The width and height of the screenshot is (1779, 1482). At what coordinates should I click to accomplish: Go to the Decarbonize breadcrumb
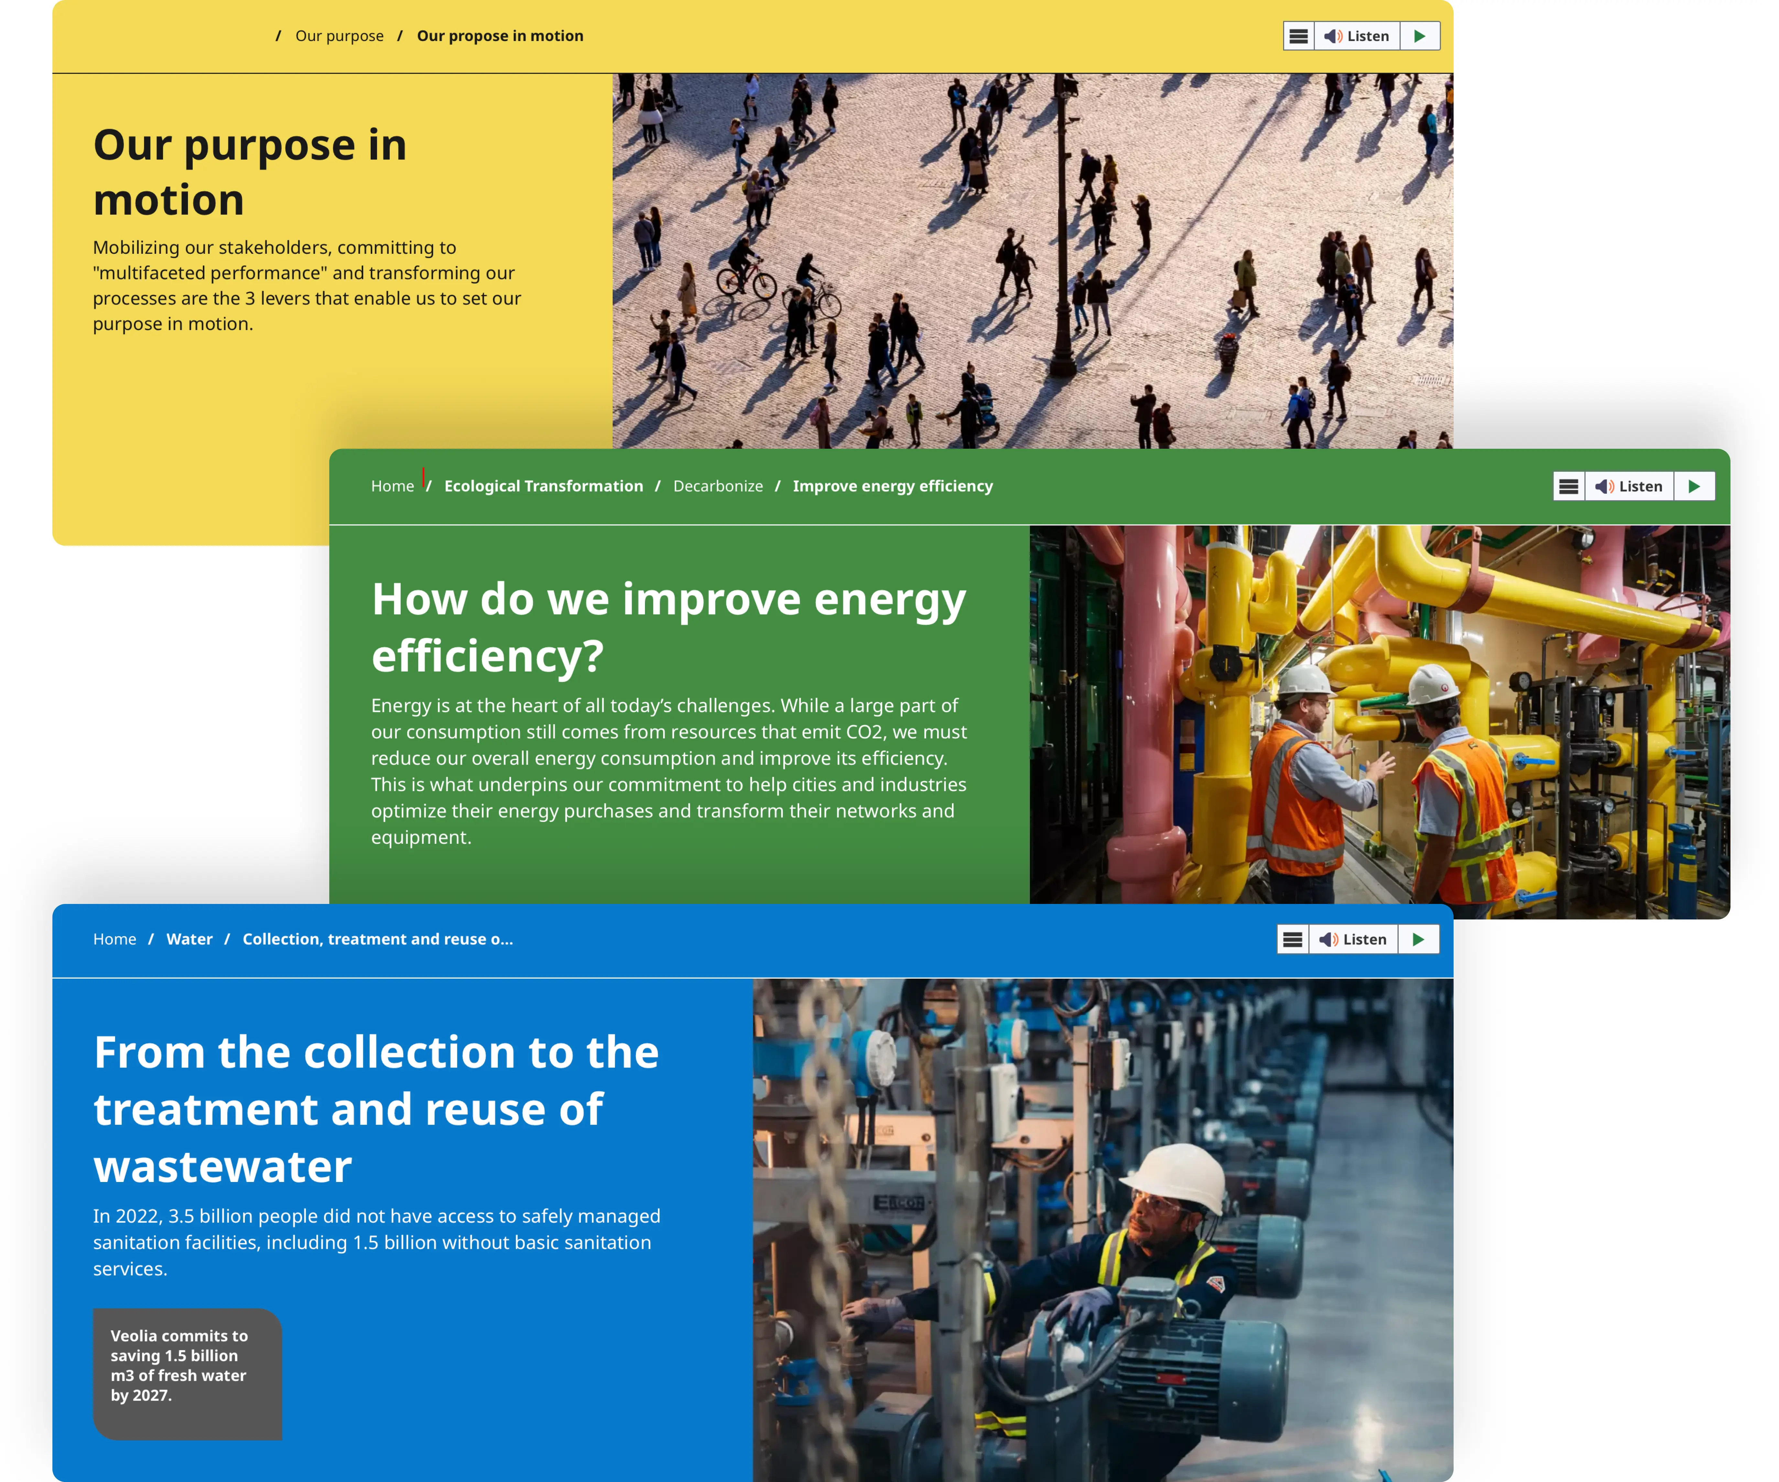[x=718, y=486]
